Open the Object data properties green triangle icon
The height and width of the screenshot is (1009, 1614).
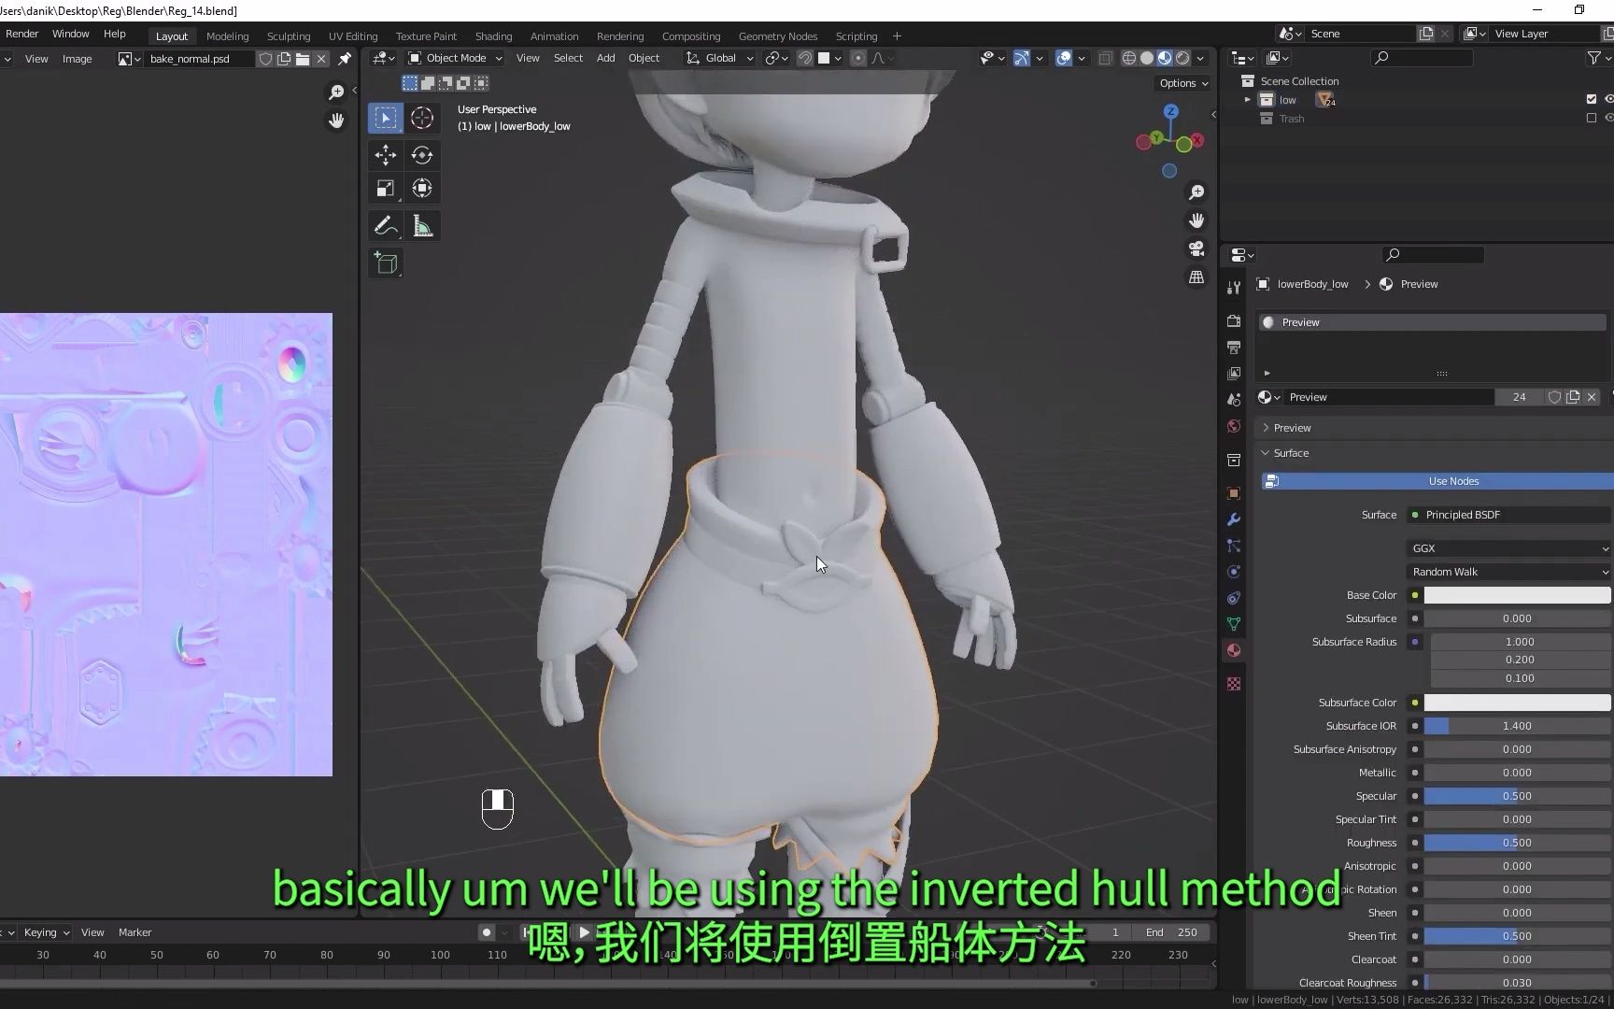[x=1233, y=623]
